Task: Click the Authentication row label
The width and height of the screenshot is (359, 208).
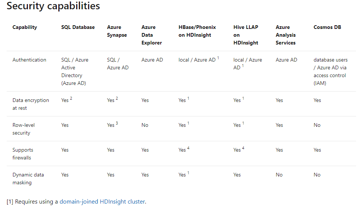Action: (x=29, y=60)
